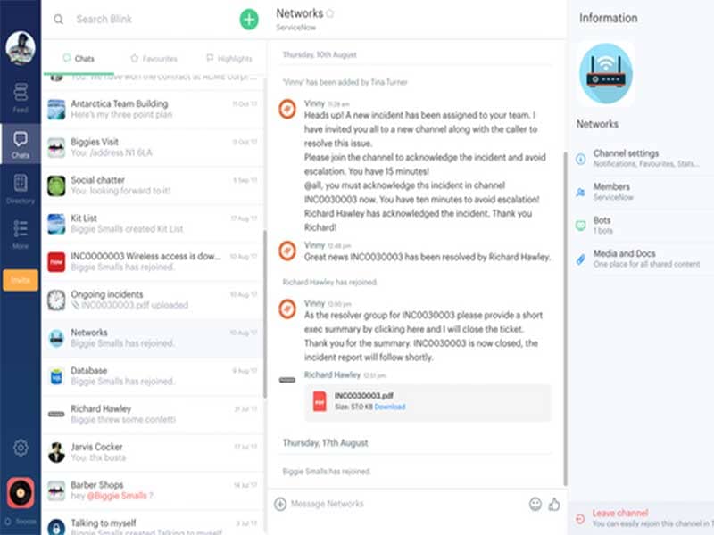The width and height of the screenshot is (714, 535).
Task: Click the Download link for INC0030003.pdf
Action: 390,407
